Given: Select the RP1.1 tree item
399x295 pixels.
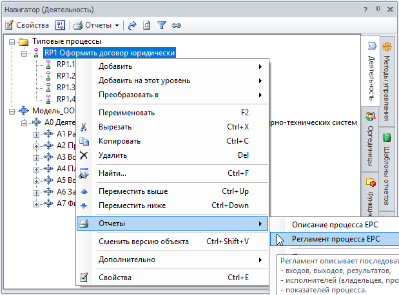Looking at the screenshot, I should (x=65, y=64).
